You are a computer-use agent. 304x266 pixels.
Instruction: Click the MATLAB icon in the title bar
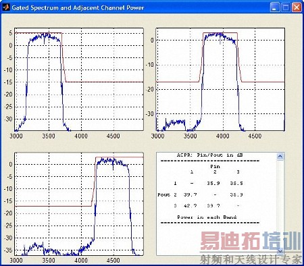click(x=5, y=7)
